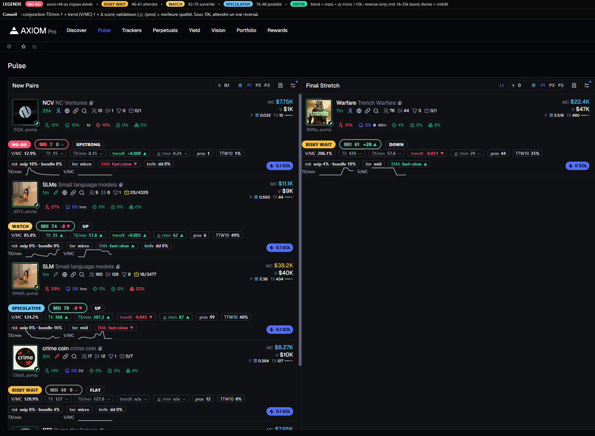Screen dimensions: 595x436
Task: Open the Discover page
Action: 77,30
